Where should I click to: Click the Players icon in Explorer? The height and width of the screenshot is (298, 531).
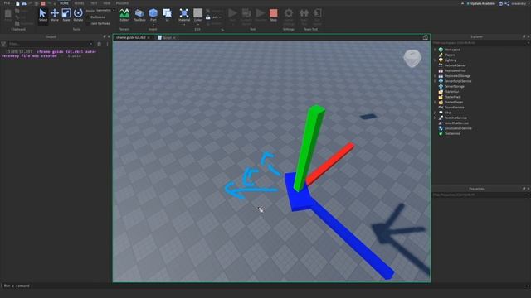point(441,55)
